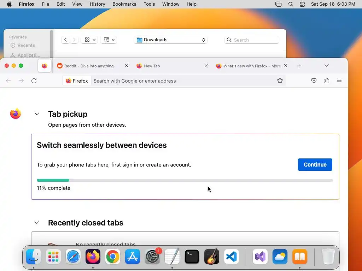Collapse the Recently closed tabs section

pos(37,223)
